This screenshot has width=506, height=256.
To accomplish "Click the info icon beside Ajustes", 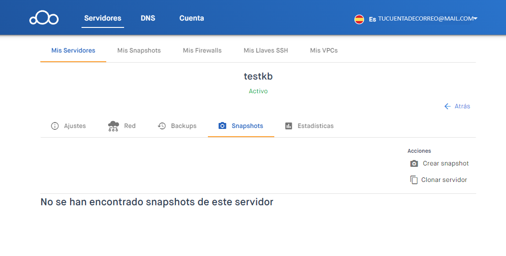I will click(x=55, y=126).
